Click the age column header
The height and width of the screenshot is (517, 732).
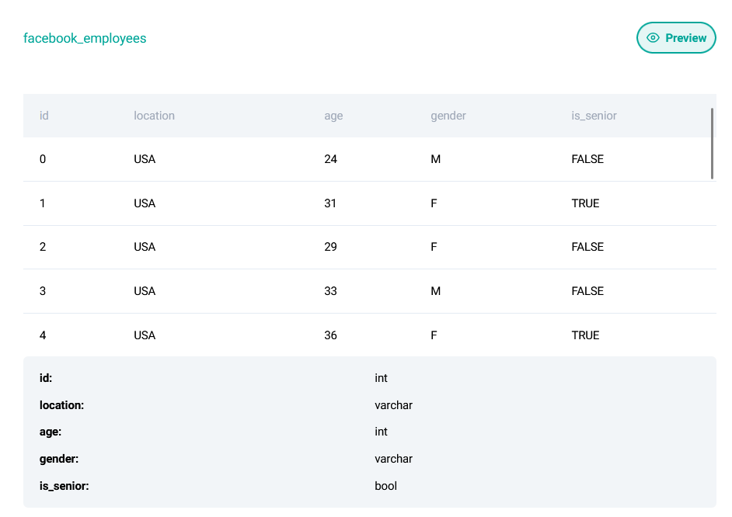(x=333, y=116)
